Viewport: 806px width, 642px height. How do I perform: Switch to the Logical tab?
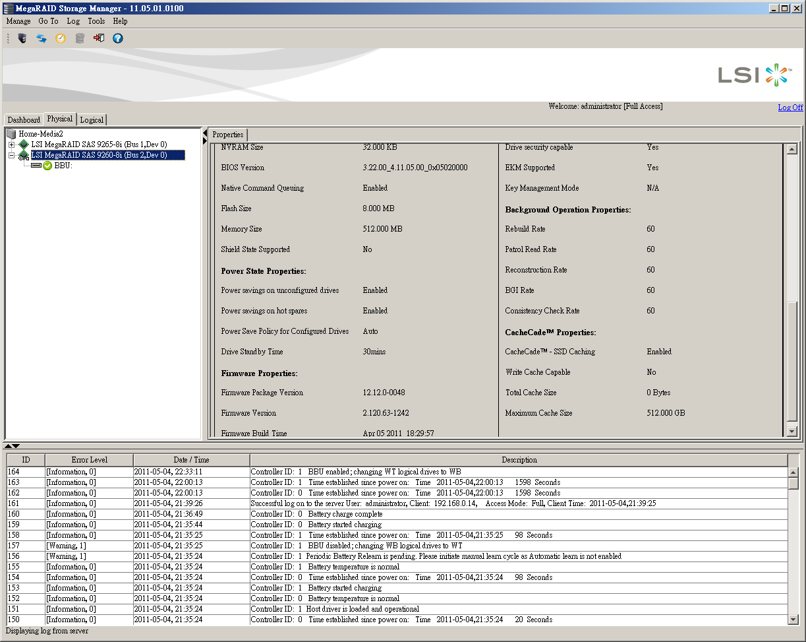(92, 120)
